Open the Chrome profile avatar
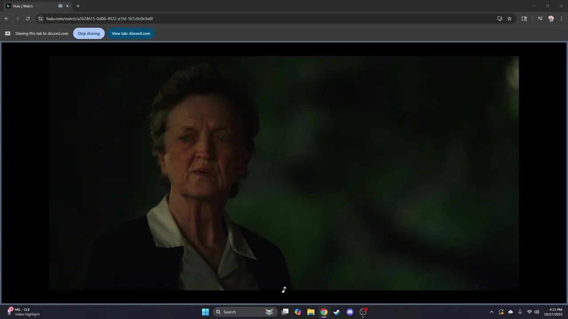The width and height of the screenshot is (568, 319). [x=551, y=19]
